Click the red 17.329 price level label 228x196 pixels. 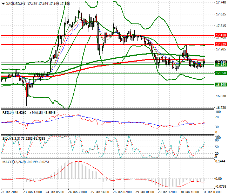tap(221, 44)
